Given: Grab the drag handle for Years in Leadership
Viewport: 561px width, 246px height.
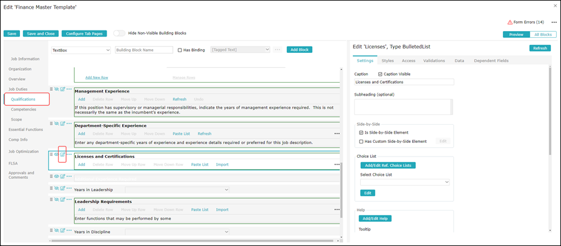Looking at the screenshot, I should click(51, 188).
